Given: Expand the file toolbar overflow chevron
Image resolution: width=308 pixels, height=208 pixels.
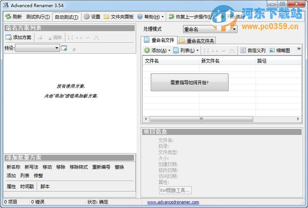Looking at the screenshot, I should [299, 48].
